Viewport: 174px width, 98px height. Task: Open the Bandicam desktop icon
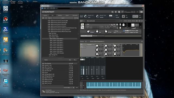5,20
